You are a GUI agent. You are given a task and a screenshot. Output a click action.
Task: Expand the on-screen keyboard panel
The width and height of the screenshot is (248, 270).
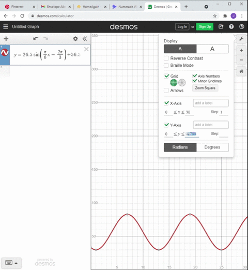click(x=11, y=263)
